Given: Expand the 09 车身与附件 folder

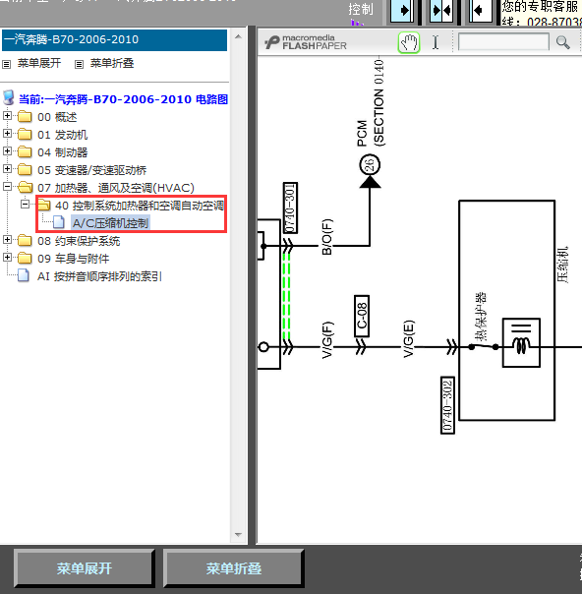Looking at the screenshot, I should 7,258.
